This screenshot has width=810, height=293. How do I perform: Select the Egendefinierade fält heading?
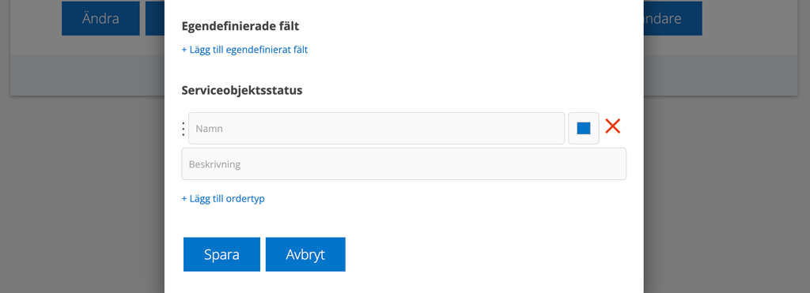[x=240, y=26]
